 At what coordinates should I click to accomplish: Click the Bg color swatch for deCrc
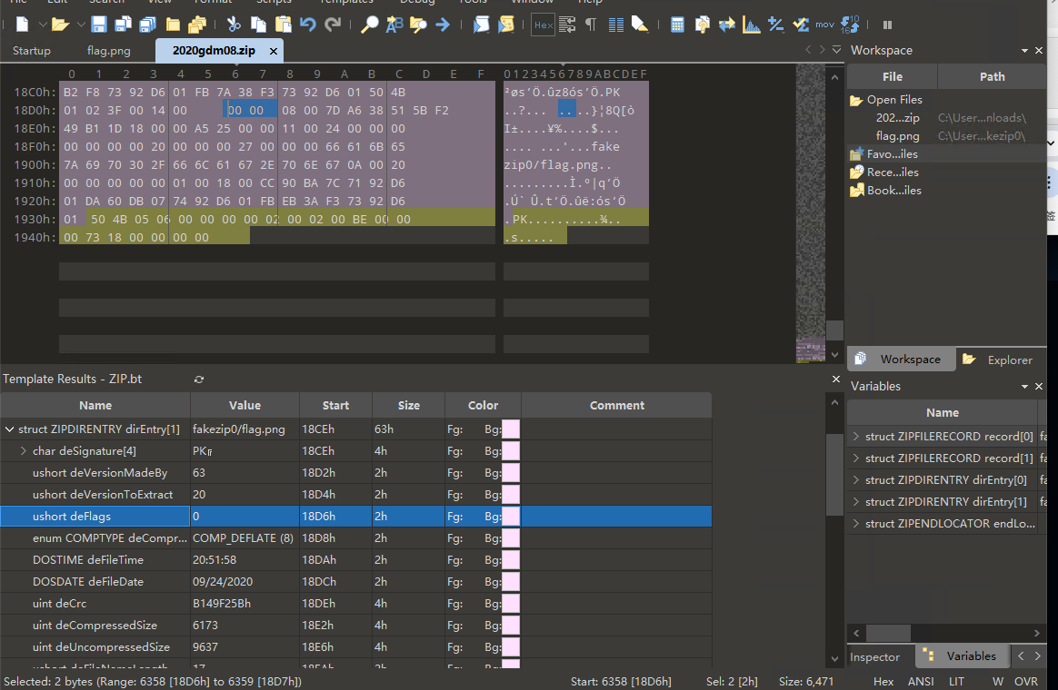tap(510, 604)
